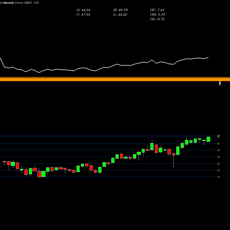Click the open price text 'O: 44.54'
The width and height of the screenshot is (230, 230).
pyautogui.click(x=83, y=10)
